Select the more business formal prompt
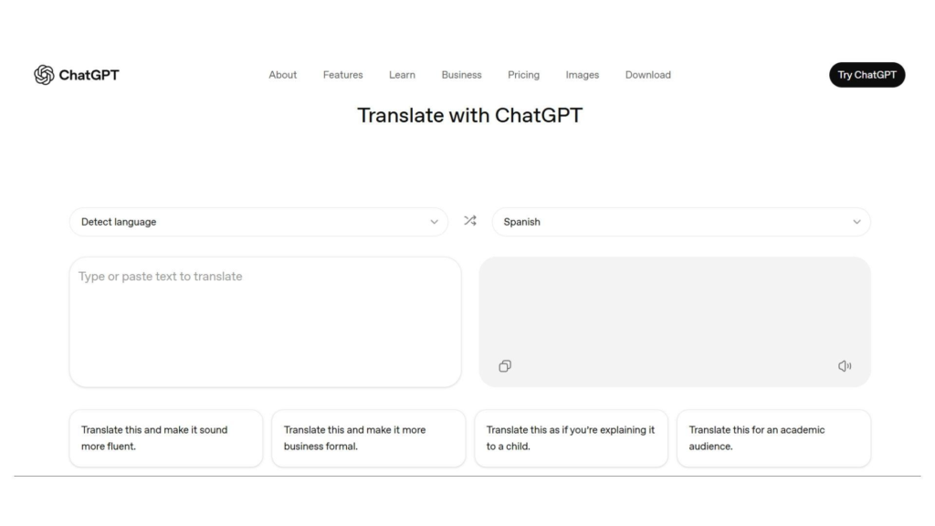Screen dimensions: 935x526 [x=368, y=438]
